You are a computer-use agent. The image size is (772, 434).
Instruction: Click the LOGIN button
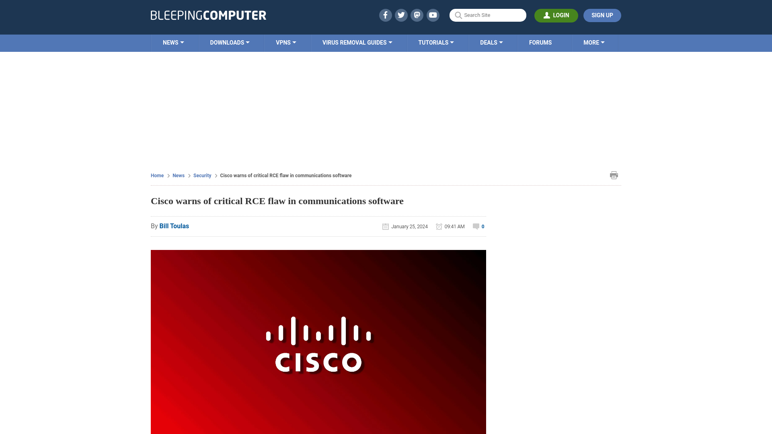tap(556, 15)
